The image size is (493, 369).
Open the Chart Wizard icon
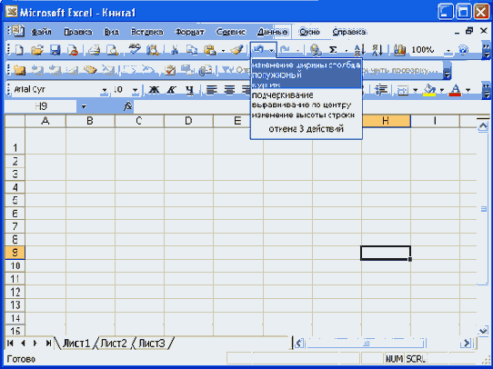(x=399, y=50)
